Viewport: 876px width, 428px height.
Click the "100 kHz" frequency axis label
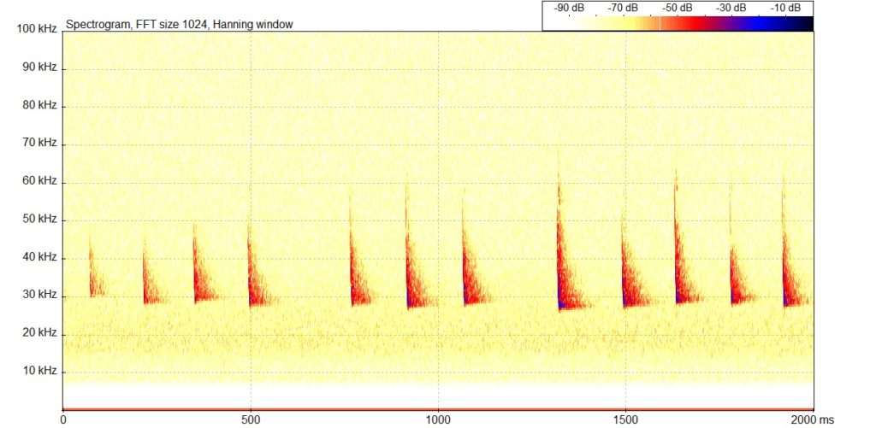click(x=38, y=28)
